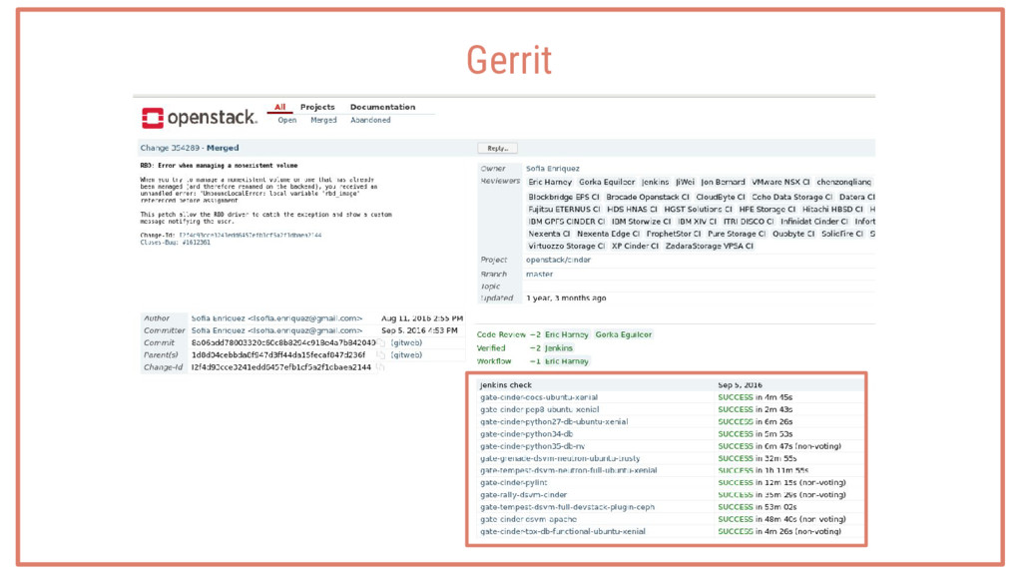Click reviewer HPE Storage CI

tap(767, 210)
